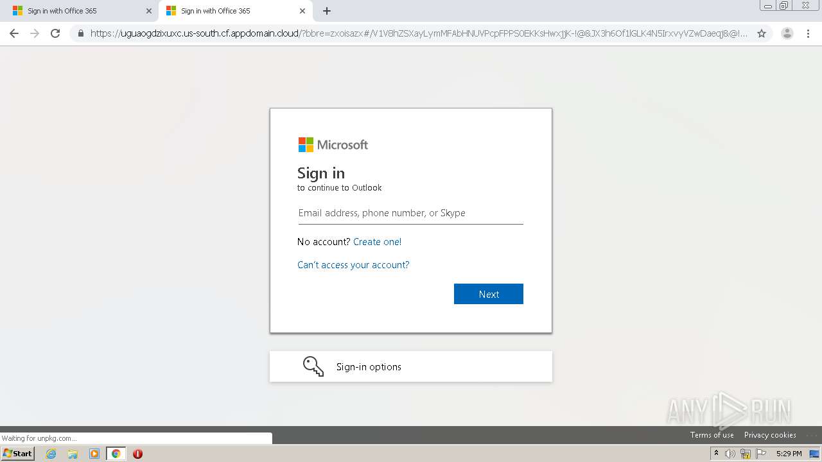Click the footer ellipsis after Privacy cookies
The image size is (822, 462).
[x=811, y=435]
